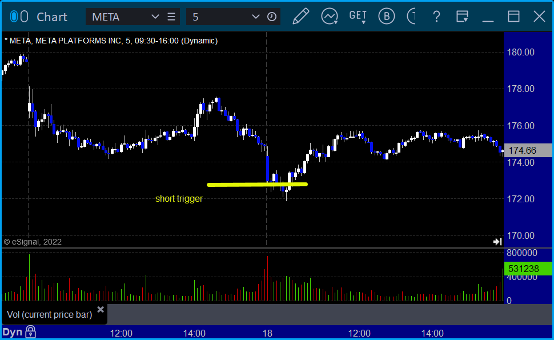Click the 170.00 price axis label

[x=521, y=236]
